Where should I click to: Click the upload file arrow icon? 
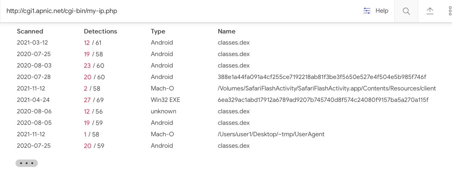tap(430, 11)
